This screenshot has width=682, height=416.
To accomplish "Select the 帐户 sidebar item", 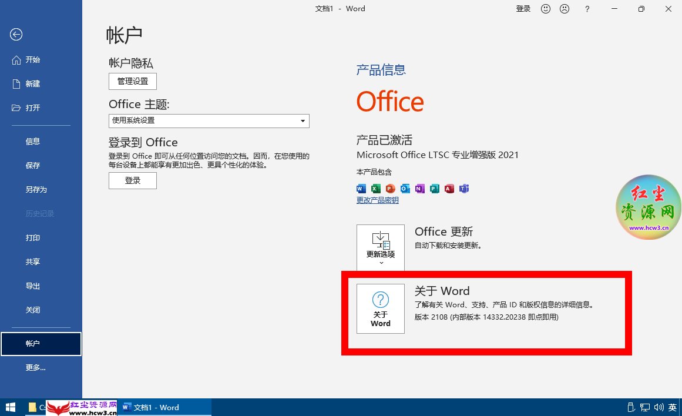I will (x=41, y=344).
